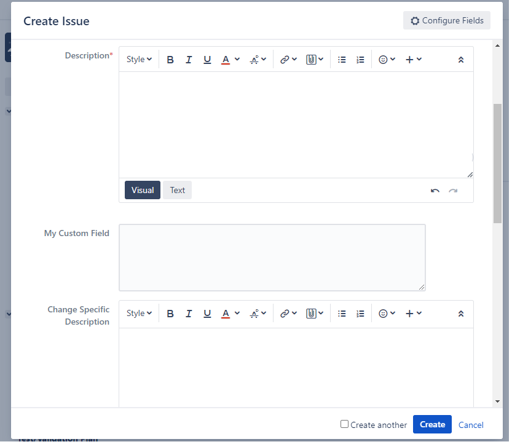The width and height of the screenshot is (512, 447).
Task: Collapse the Change Specific Description toolbar
Action: [461, 315]
